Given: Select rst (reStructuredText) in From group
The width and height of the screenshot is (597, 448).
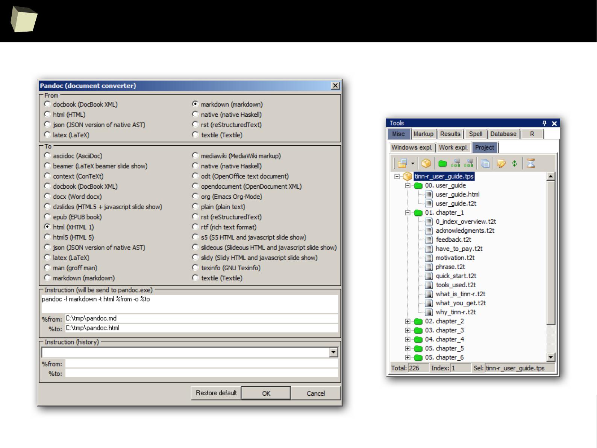Looking at the screenshot, I should point(227,125).
